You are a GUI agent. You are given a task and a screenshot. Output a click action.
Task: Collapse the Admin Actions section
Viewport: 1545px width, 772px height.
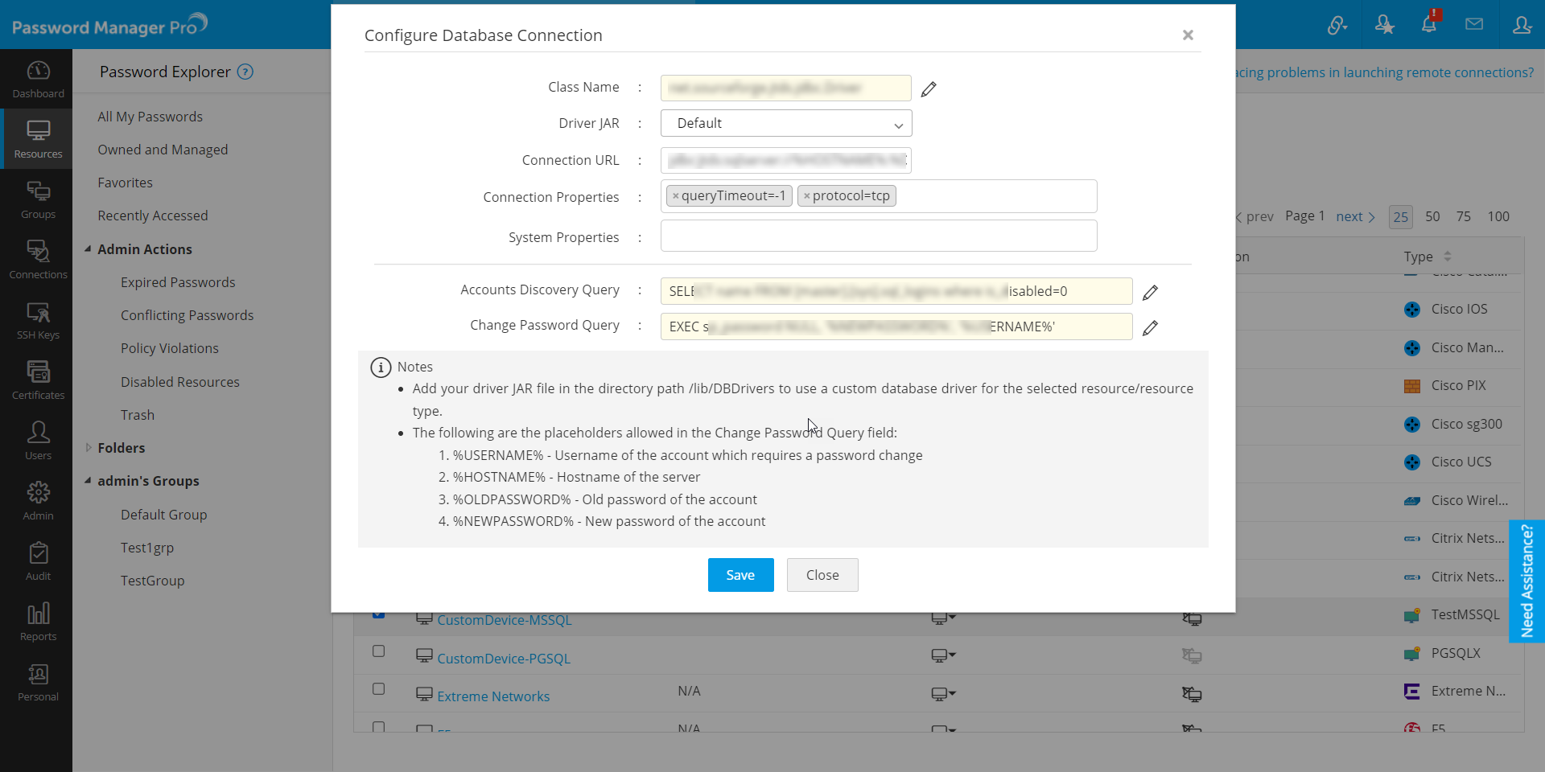(x=88, y=249)
